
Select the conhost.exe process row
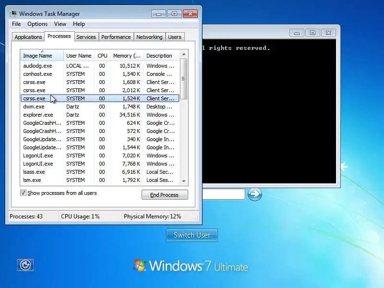[100, 74]
